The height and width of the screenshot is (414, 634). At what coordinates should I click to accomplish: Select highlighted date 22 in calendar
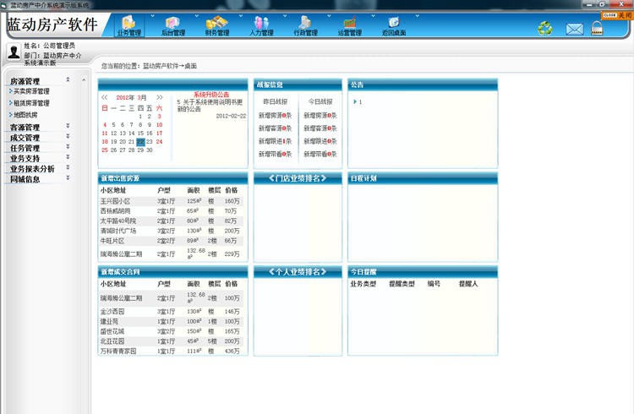pyautogui.click(x=140, y=142)
